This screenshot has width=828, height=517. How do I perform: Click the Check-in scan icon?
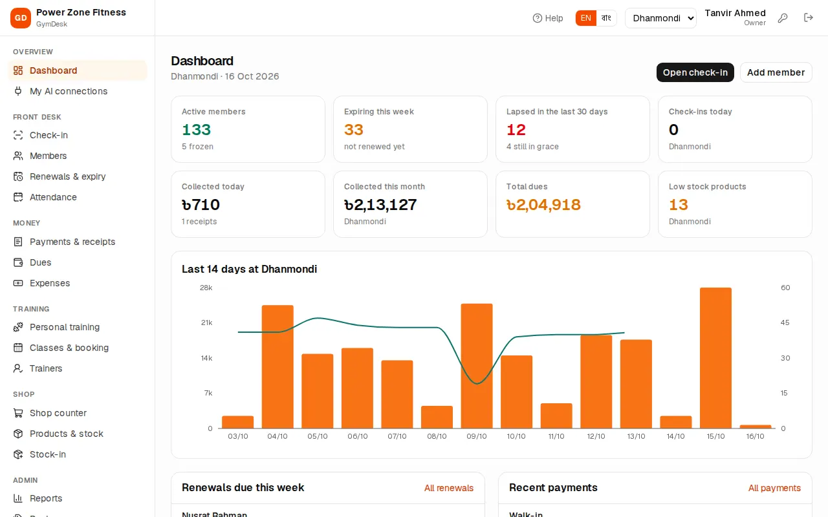click(x=18, y=135)
